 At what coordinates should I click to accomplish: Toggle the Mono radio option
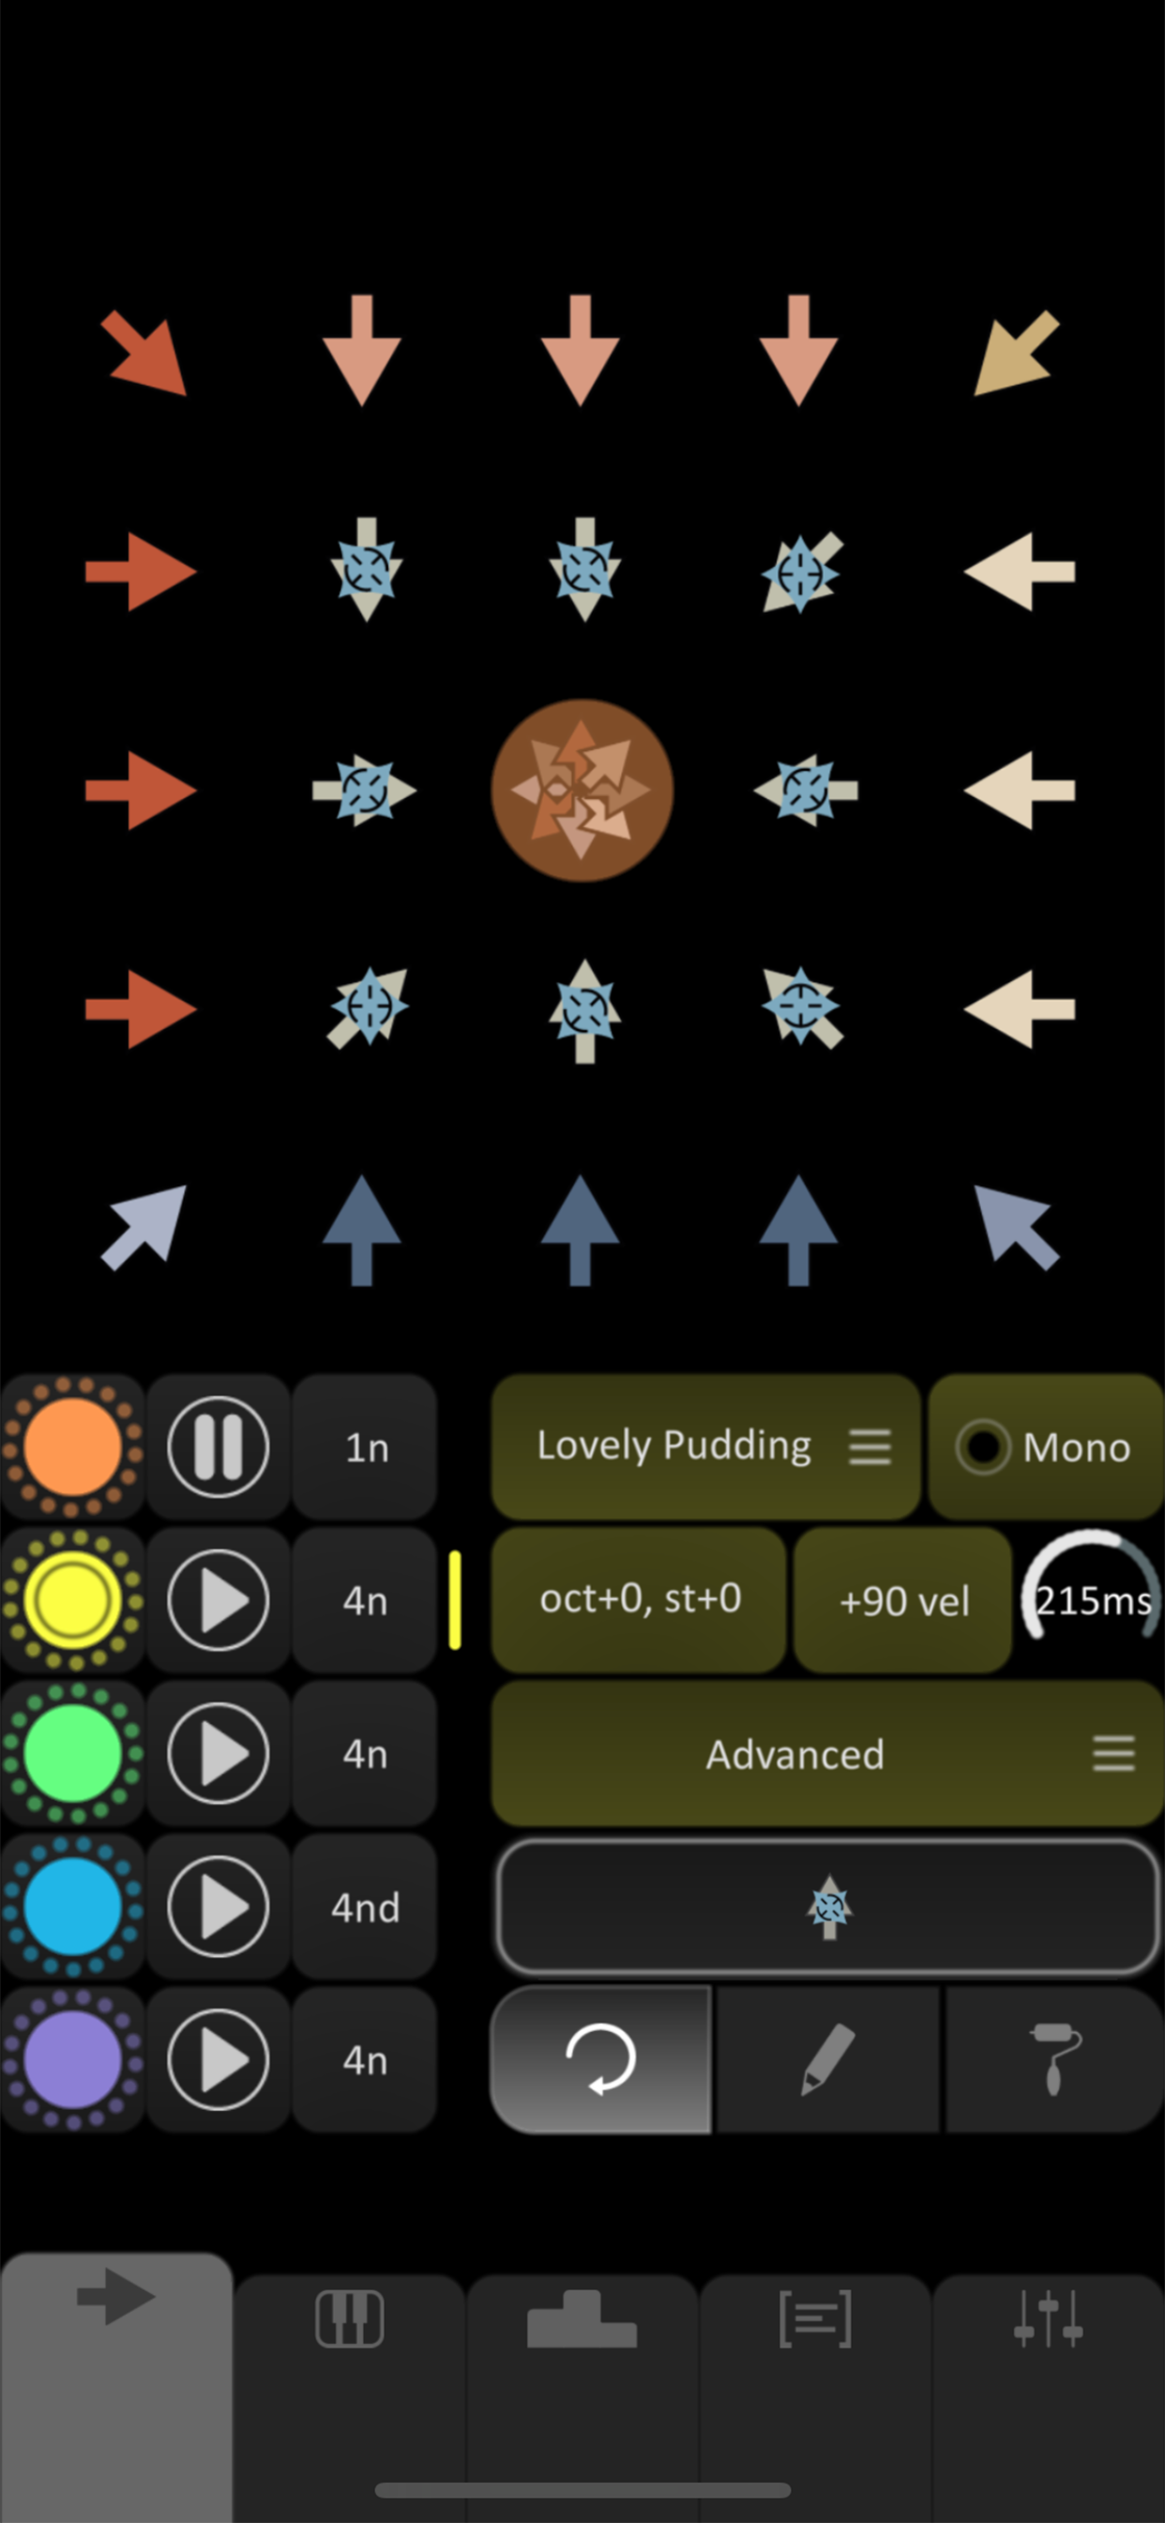(x=1046, y=1446)
